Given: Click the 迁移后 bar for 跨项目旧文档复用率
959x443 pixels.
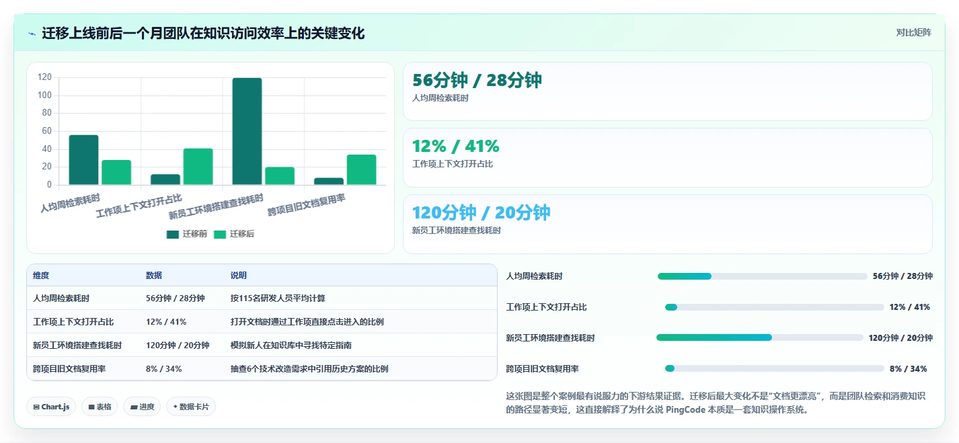Looking at the screenshot, I should tap(361, 169).
